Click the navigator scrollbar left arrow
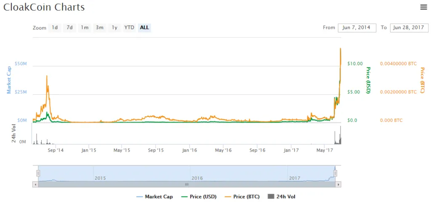 point(35,184)
